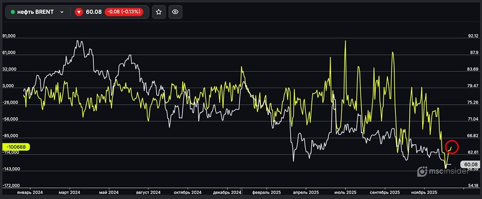Click the msc insider logo icon

[422, 171]
